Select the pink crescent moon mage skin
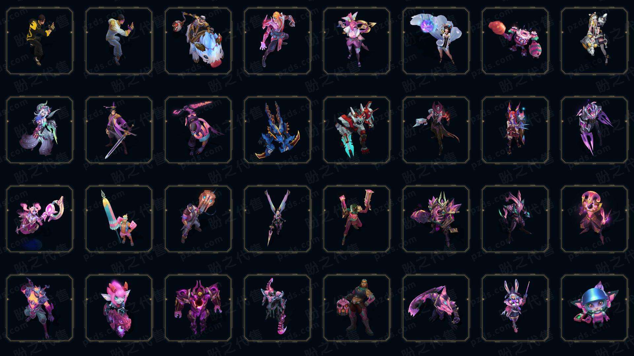Image resolution: width=634 pixels, height=356 pixels. pyautogui.click(x=594, y=219)
